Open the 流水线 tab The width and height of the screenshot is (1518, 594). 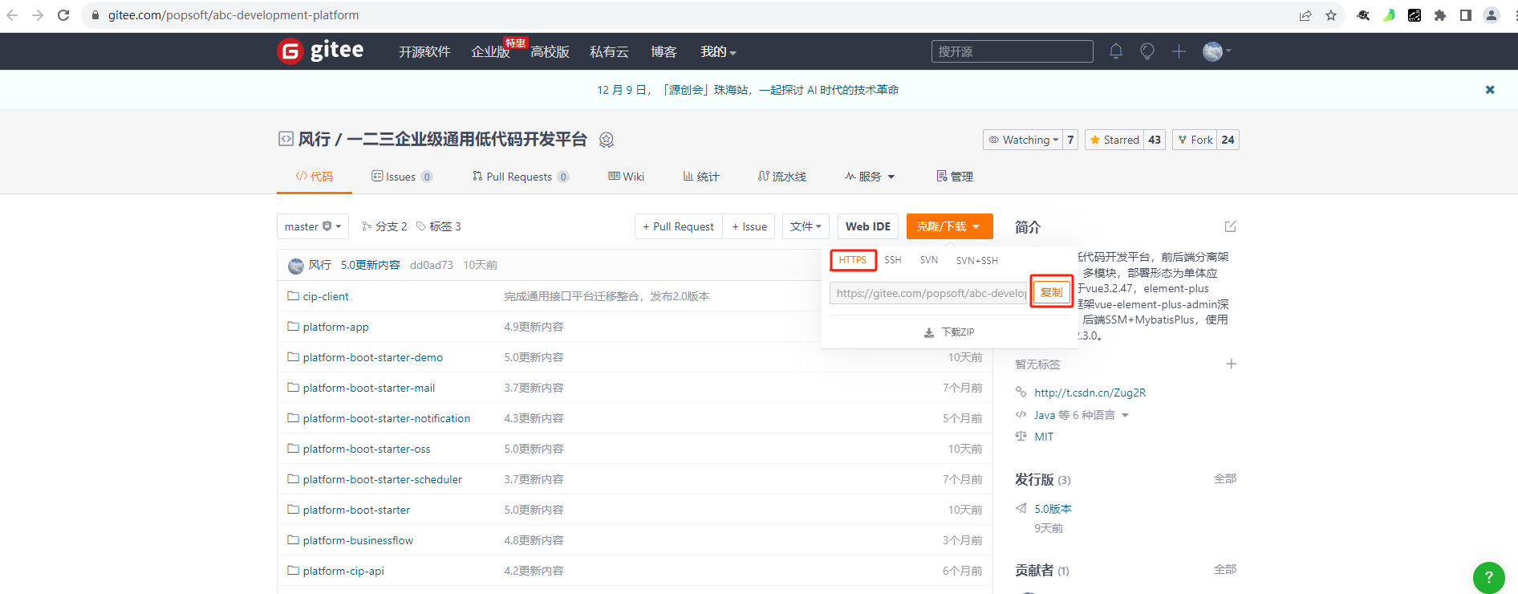coord(782,177)
